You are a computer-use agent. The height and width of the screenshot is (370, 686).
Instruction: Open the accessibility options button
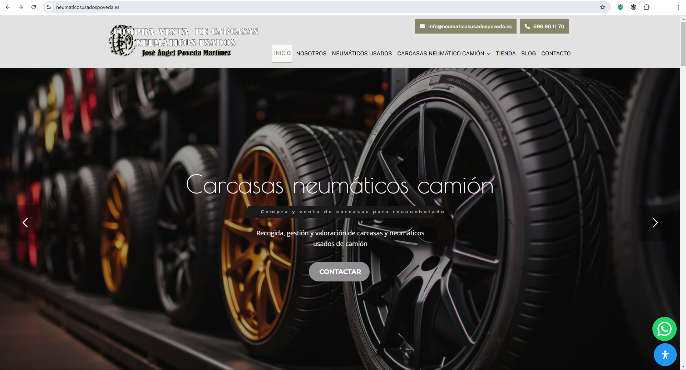tap(665, 355)
